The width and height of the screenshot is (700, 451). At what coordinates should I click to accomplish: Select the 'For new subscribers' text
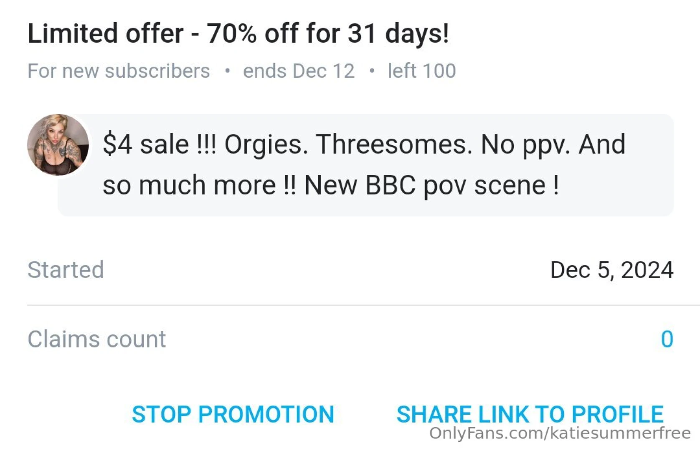[119, 71]
